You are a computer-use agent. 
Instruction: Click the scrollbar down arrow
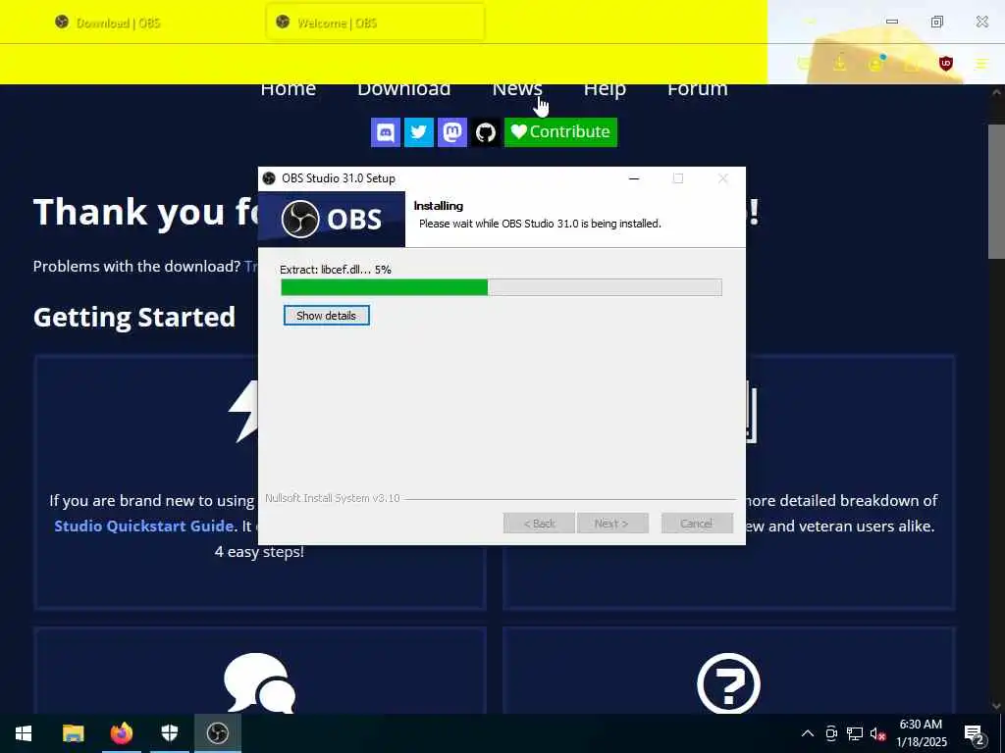996,706
